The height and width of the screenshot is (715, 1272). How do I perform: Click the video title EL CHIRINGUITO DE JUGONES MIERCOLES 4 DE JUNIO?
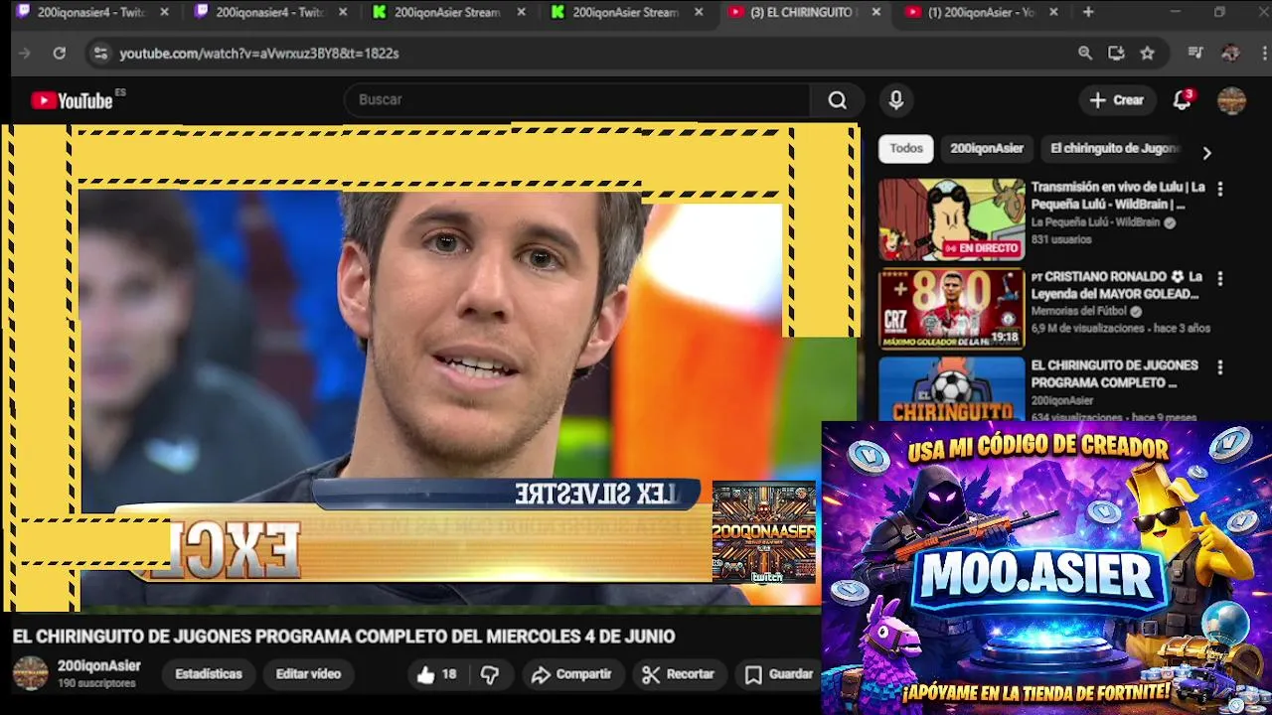344,637
